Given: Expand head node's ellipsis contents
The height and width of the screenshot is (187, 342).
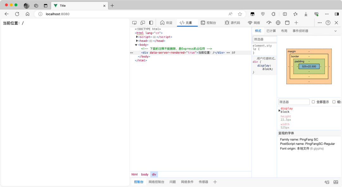Looking at the screenshot, I should (x=151, y=41).
